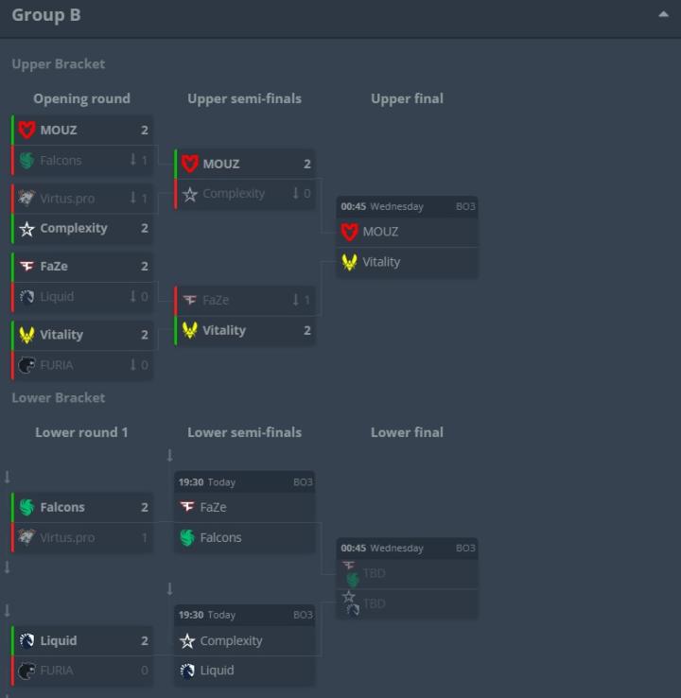
Task: Click the Falcons logo in opening round
Action: [x=26, y=161]
